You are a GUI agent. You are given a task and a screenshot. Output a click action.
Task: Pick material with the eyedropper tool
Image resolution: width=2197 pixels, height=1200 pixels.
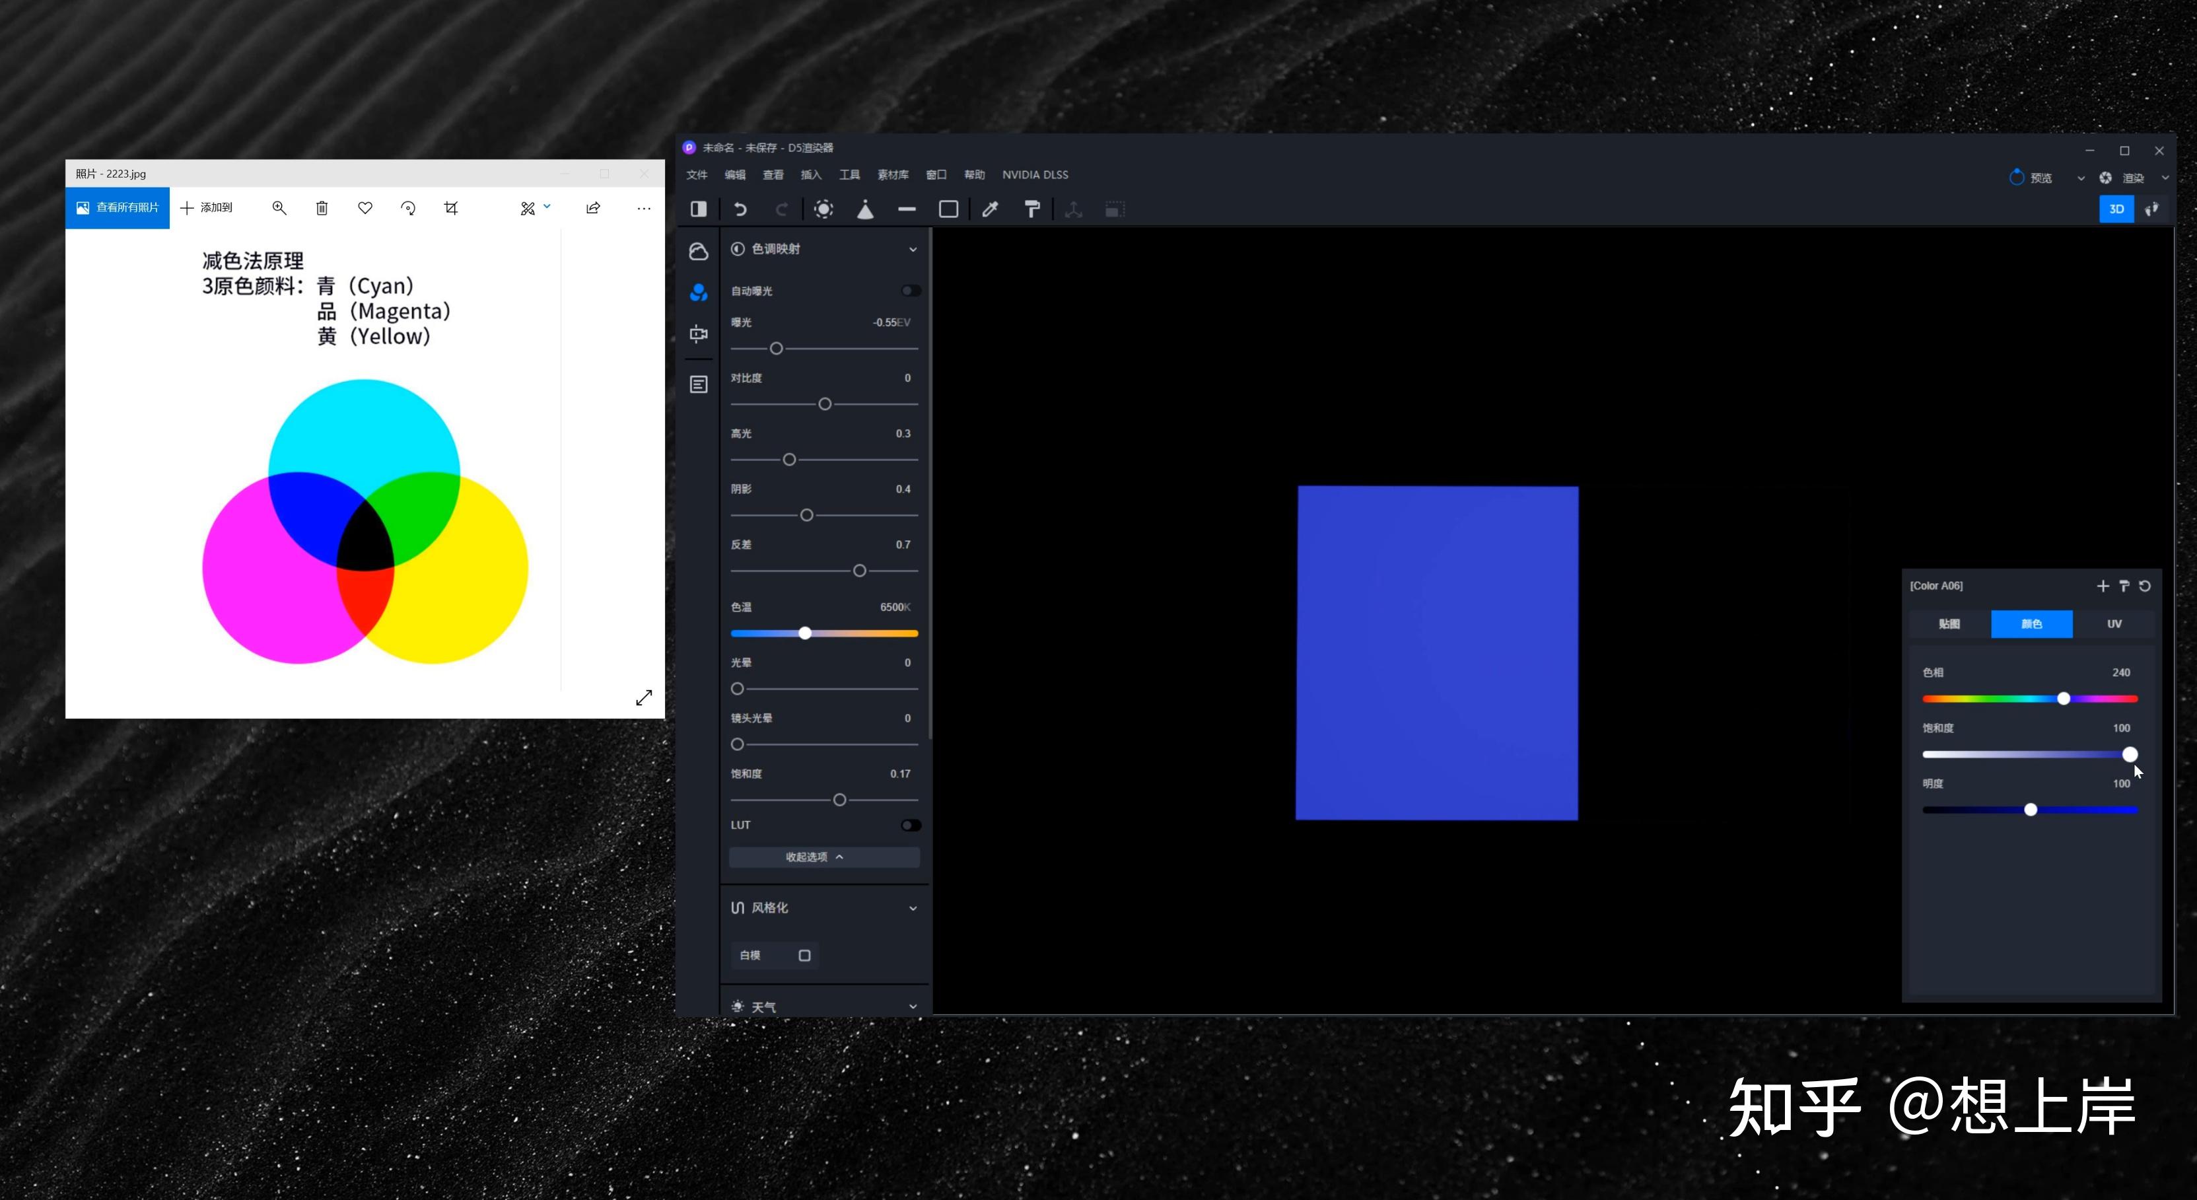click(990, 209)
